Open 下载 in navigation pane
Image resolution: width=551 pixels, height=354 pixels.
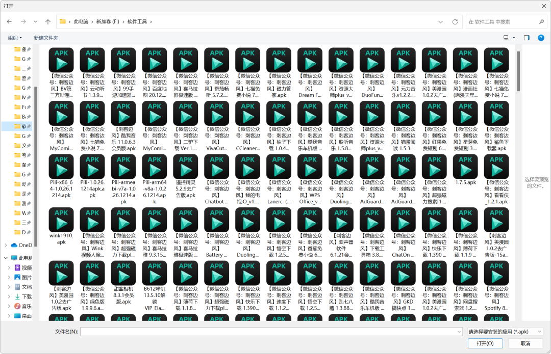click(x=23, y=296)
